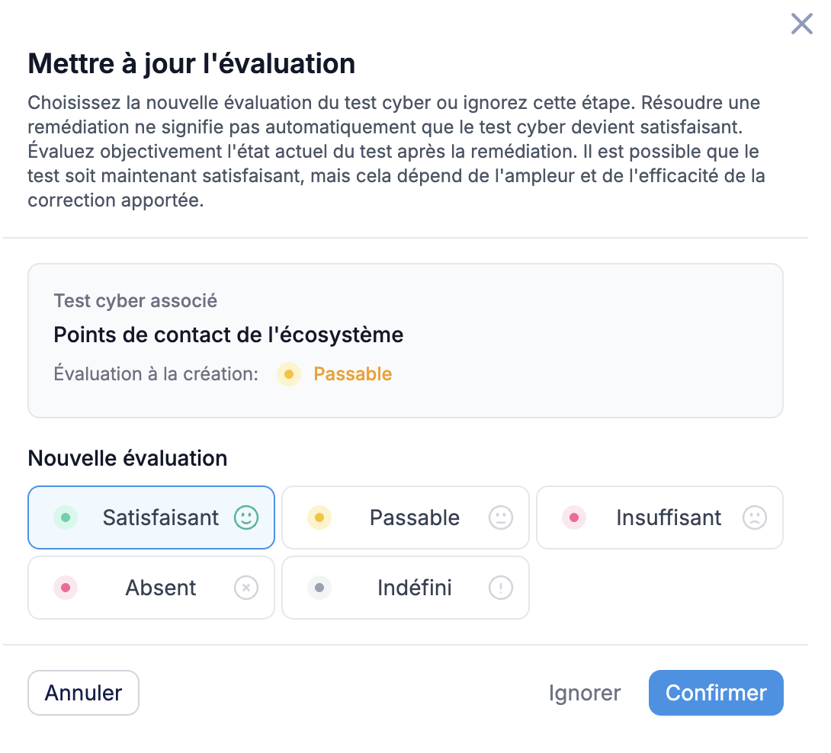Click the orange Passable creation evaluation badge
Screen dimensions: 831x753
(352, 374)
